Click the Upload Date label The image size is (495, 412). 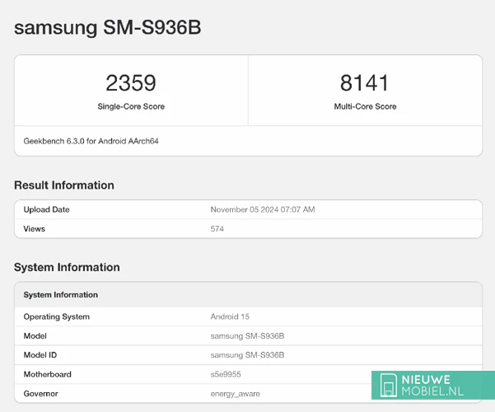(46, 209)
